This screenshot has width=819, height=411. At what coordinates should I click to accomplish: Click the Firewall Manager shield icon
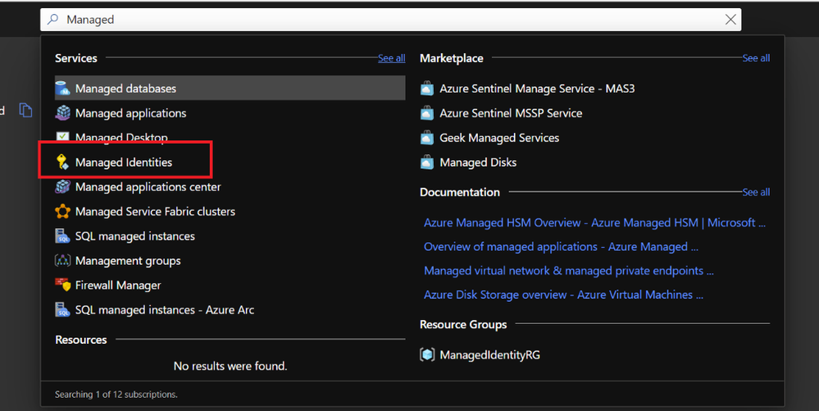click(62, 285)
